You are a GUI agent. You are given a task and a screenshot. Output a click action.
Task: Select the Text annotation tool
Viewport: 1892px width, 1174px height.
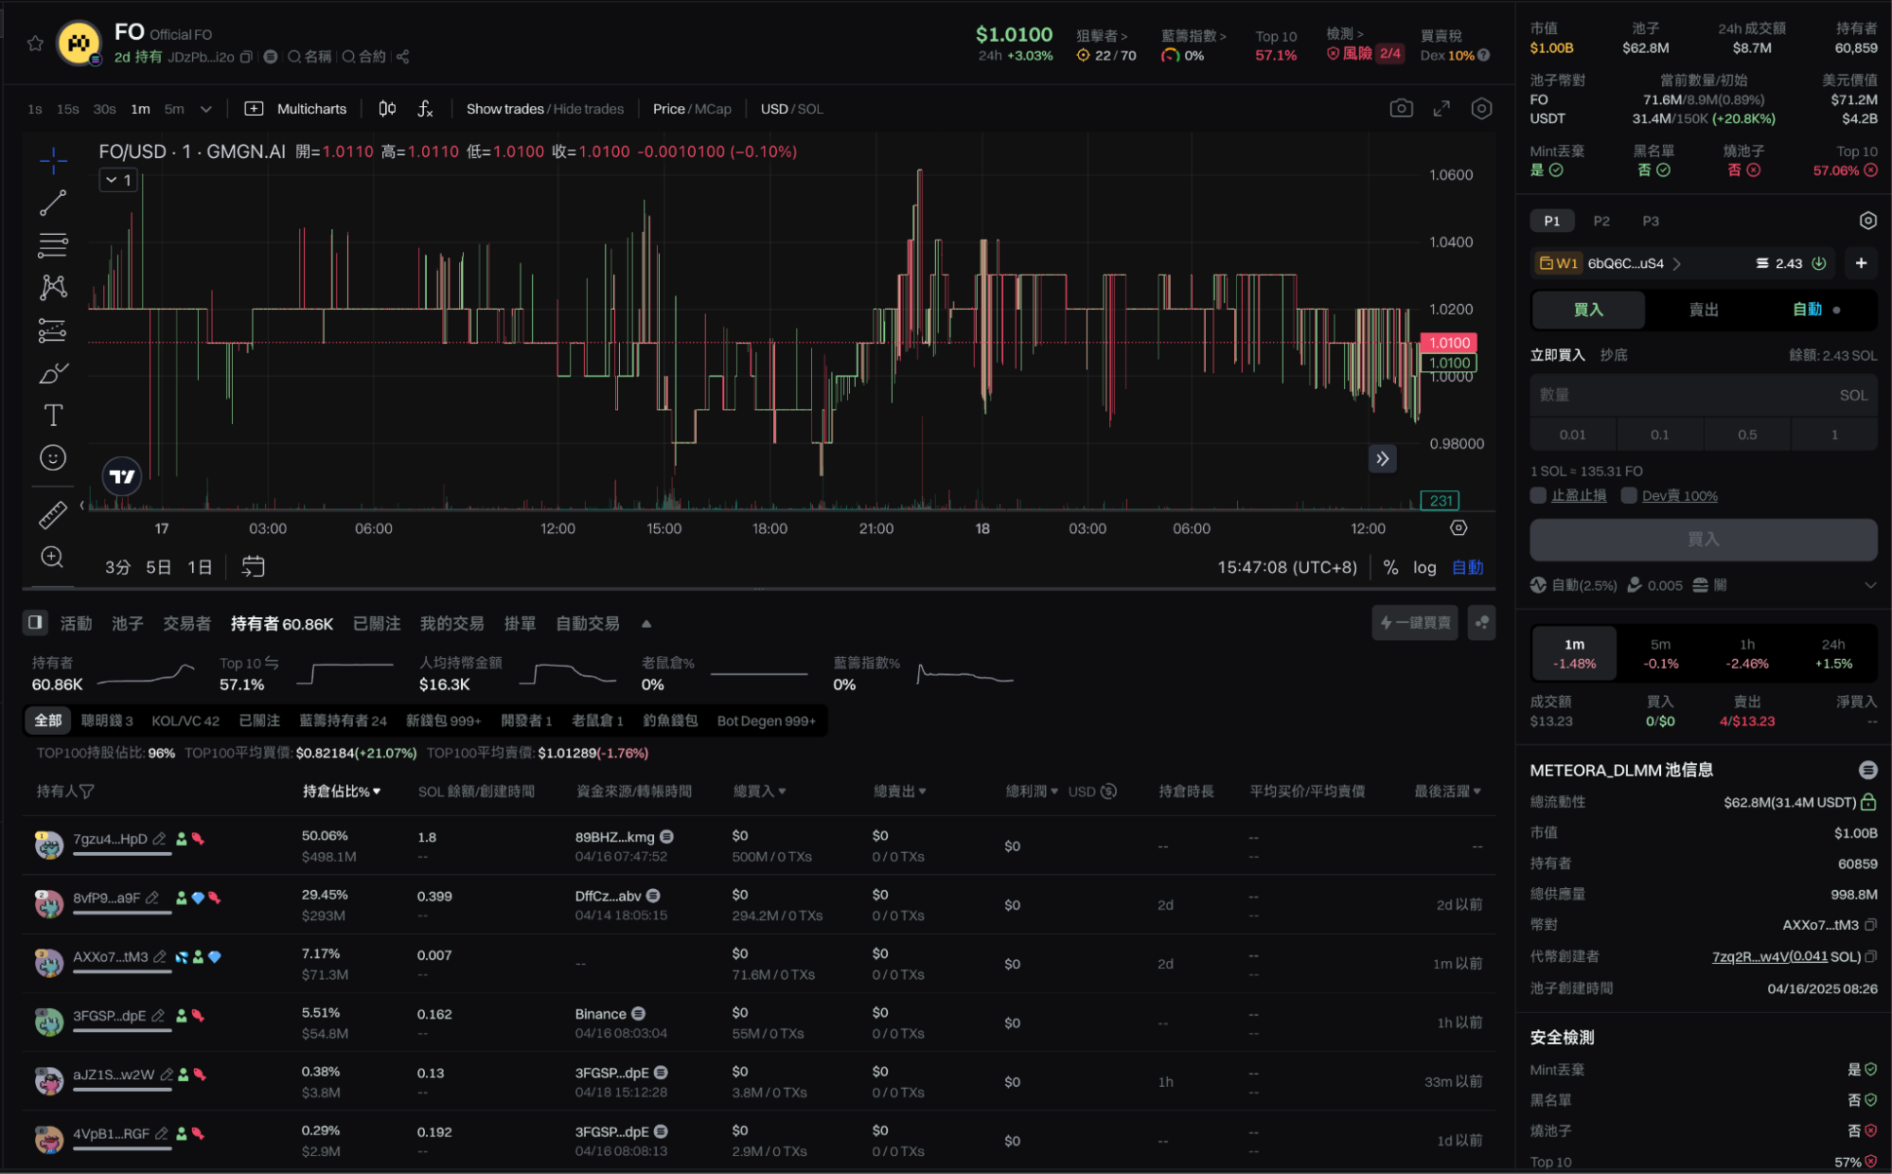(x=53, y=415)
